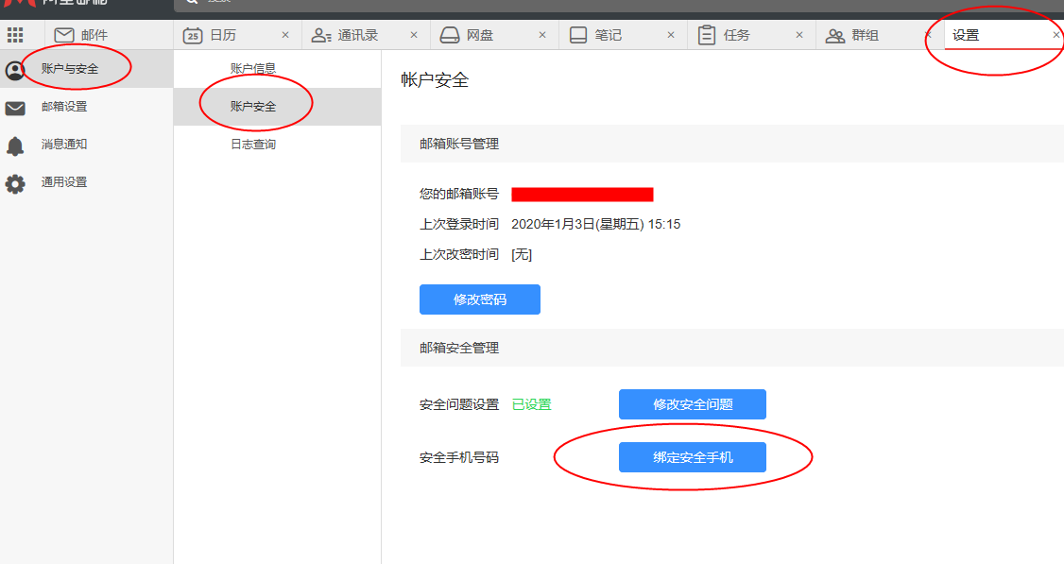This screenshot has height=564, width=1064.
Task: Click the search field at top
Action: 567,3
